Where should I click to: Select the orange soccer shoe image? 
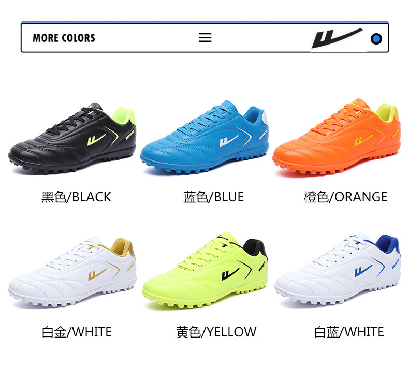tap(337, 137)
